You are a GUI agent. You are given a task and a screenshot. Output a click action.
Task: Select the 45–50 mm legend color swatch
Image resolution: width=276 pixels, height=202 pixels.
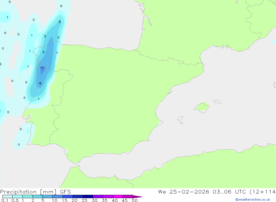[x=128, y=196]
